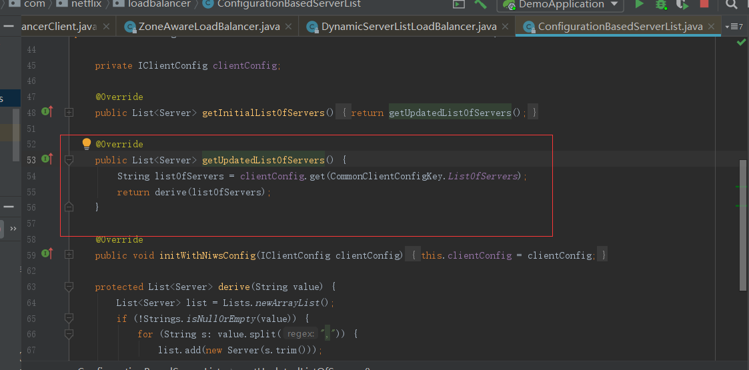Click 'newArrayList' on line 64
The image size is (749, 370).
(288, 303)
